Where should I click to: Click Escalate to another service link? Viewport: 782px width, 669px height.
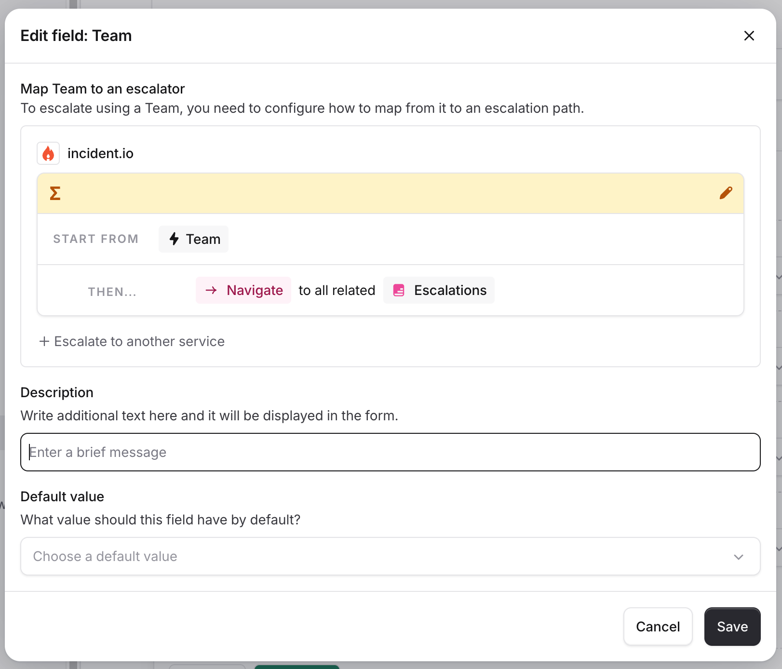point(139,341)
